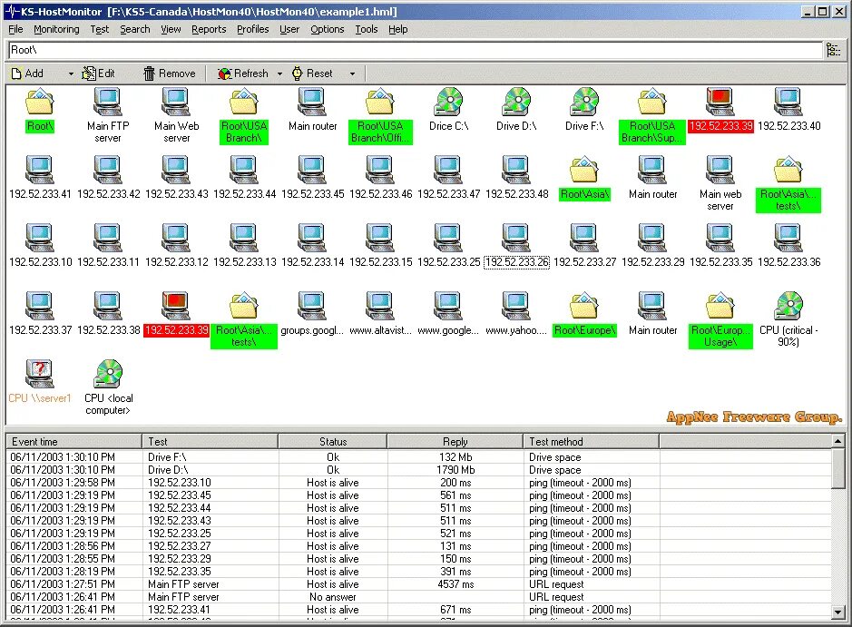The height and width of the screenshot is (627, 852).
Task: Select the red 192.52.233.39 icon beside 192.52.233.38
Action: (176, 307)
